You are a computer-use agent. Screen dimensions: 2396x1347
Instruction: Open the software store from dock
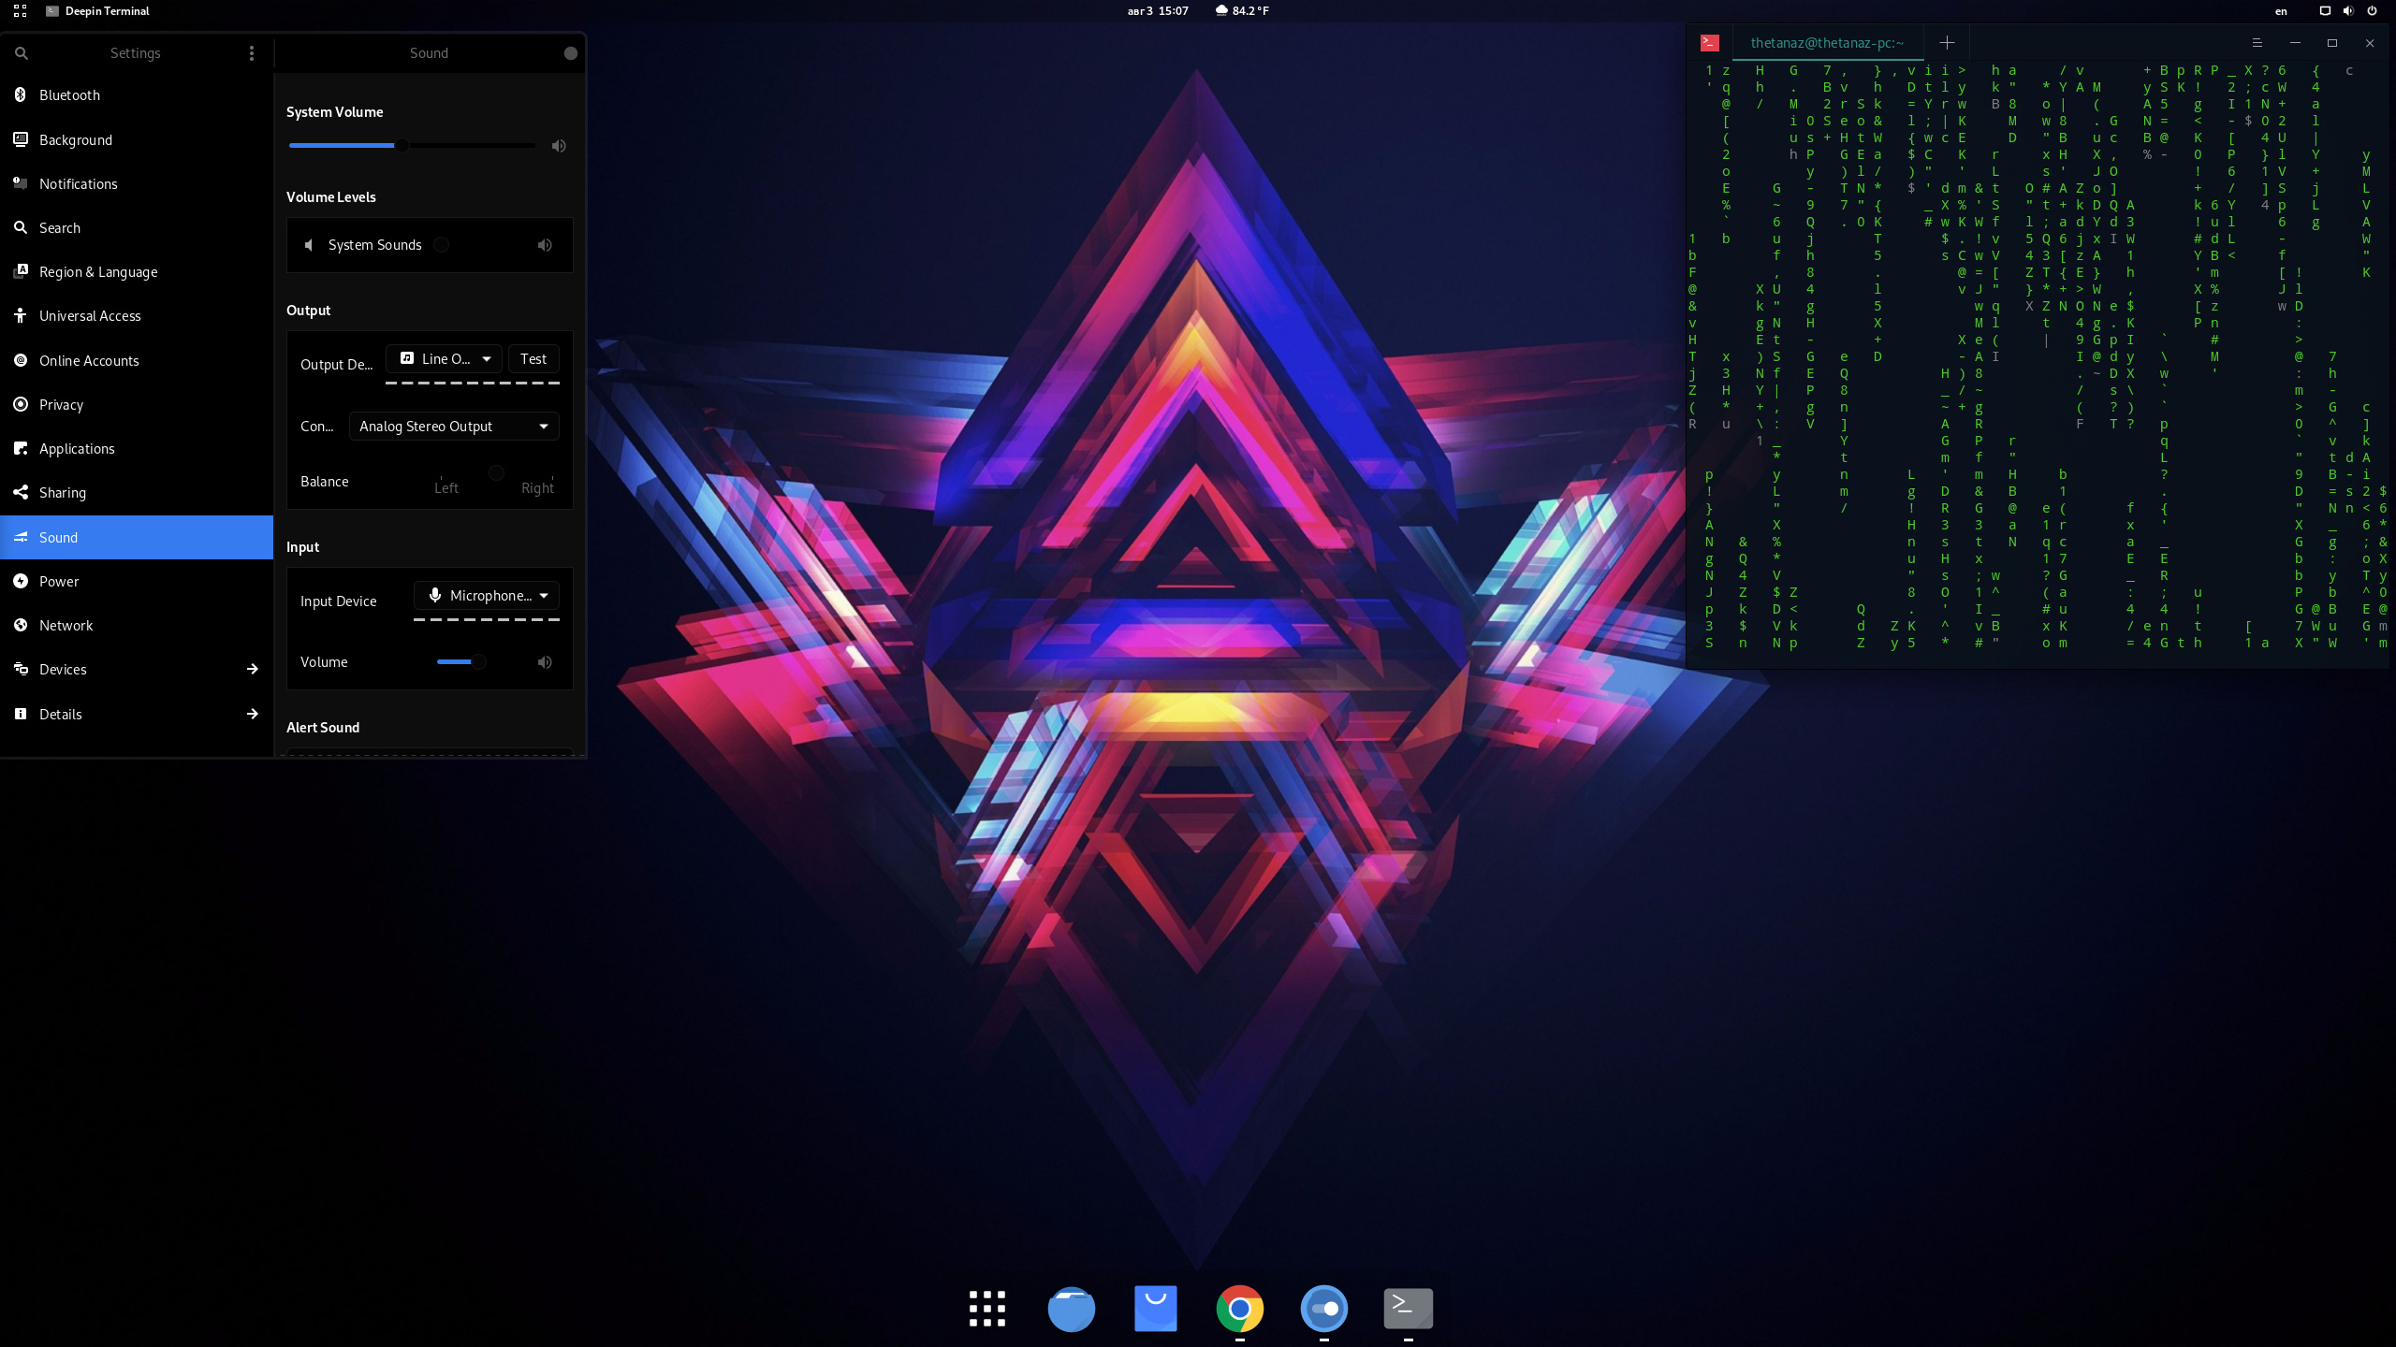[x=1156, y=1309]
